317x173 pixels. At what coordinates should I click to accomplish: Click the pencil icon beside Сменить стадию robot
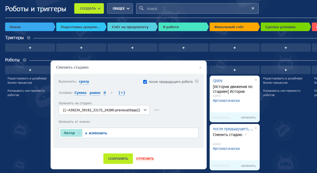coord(245,135)
